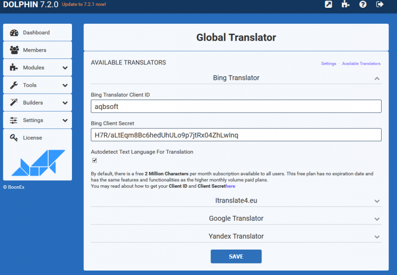Screen dimensions: 397x275
Task: Click the Builders magic wand icon
Action: 14,103
